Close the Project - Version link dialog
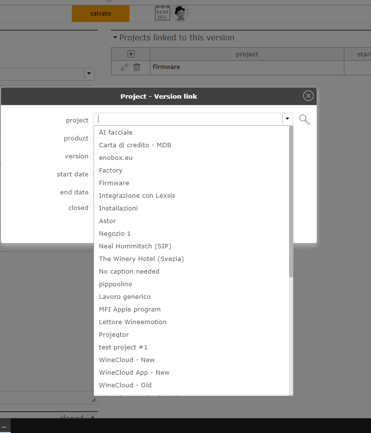This screenshot has width=371, height=433. pos(308,96)
